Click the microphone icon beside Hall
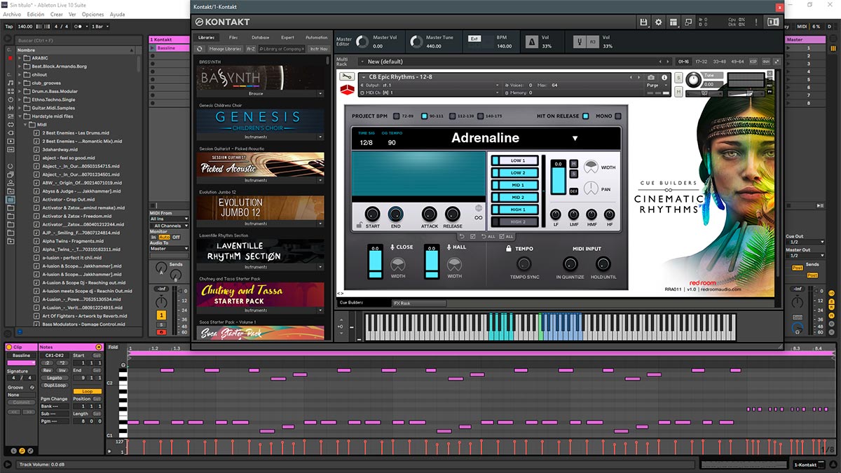The height and width of the screenshot is (473, 841). point(448,247)
